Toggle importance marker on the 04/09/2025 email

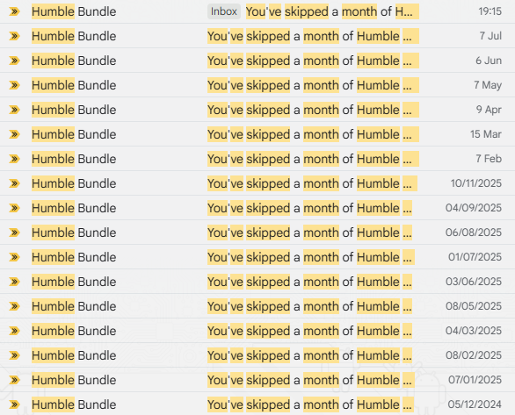14,208
